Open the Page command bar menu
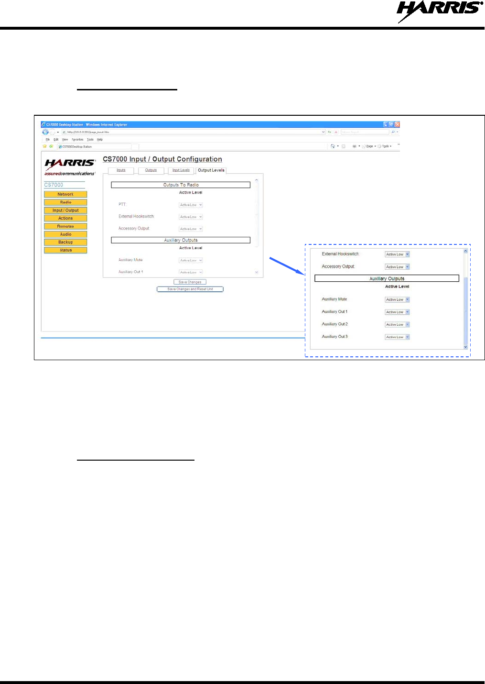 coord(369,146)
